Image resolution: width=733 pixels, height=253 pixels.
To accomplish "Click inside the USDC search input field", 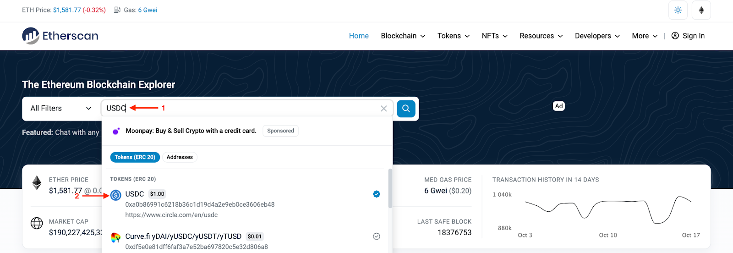I will 247,109.
